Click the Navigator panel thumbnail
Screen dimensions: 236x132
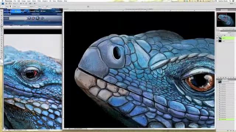point(226,19)
